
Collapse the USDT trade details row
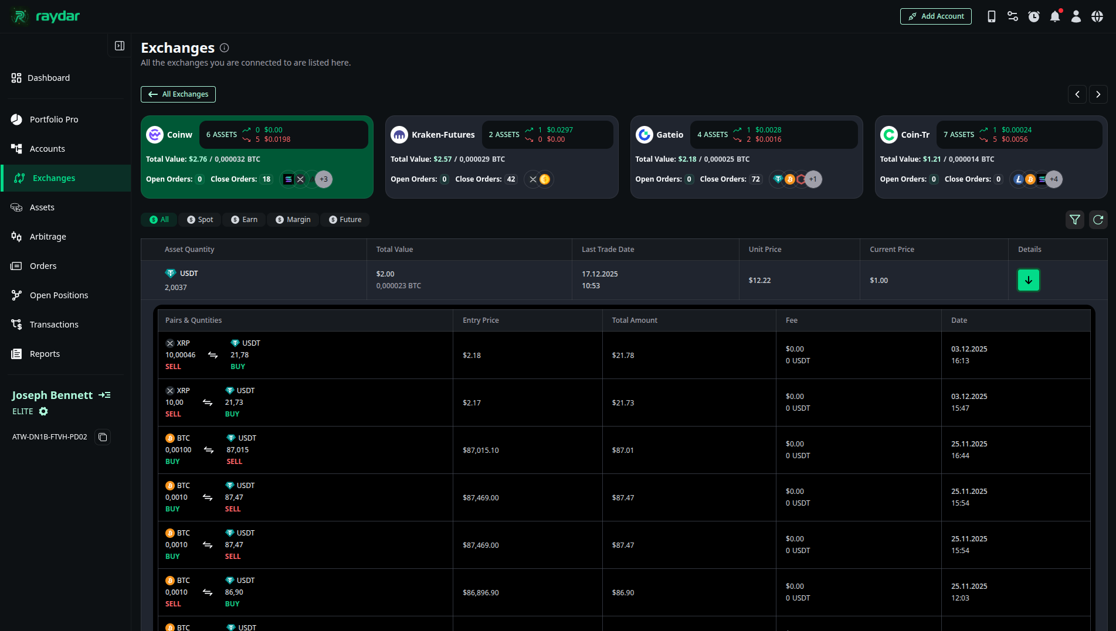click(1028, 280)
